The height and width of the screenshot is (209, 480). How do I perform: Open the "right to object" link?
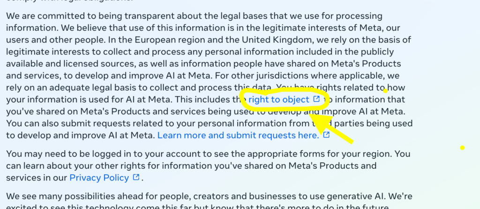coord(278,100)
